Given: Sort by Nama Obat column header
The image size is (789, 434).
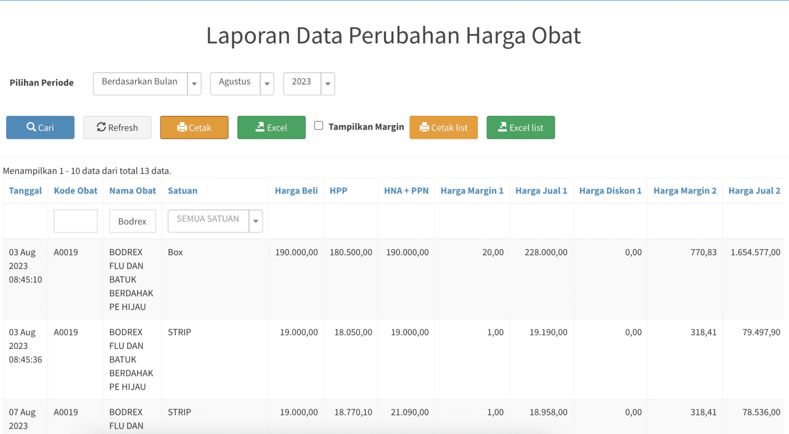Looking at the screenshot, I should click(x=133, y=190).
